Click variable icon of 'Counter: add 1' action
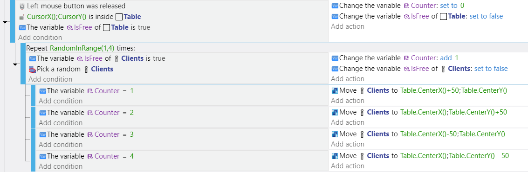This screenshot has width=528, height=172. pyautogui.click(x=335, y=58)
